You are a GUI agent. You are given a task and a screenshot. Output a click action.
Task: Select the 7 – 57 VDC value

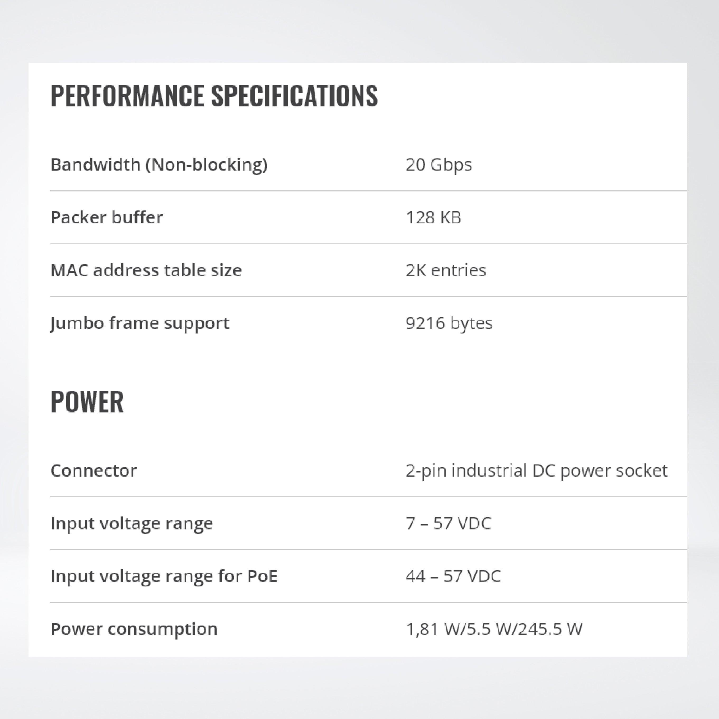pos(448,523)
